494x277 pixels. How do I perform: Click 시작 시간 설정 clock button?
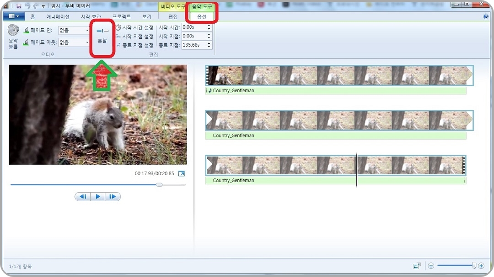point(134,28)
